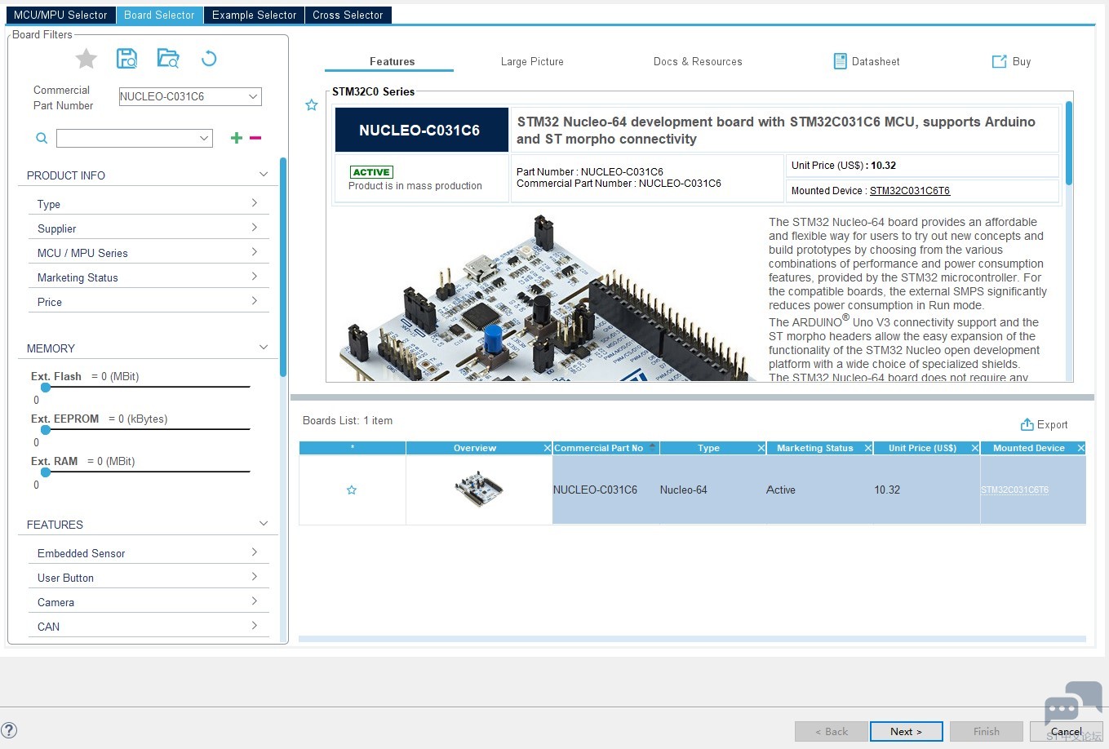Open the Datasheet tab

click(x=867, y=61)
